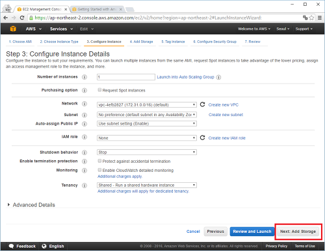
Task: Click the Previous button
Action: tap(215, 232)
